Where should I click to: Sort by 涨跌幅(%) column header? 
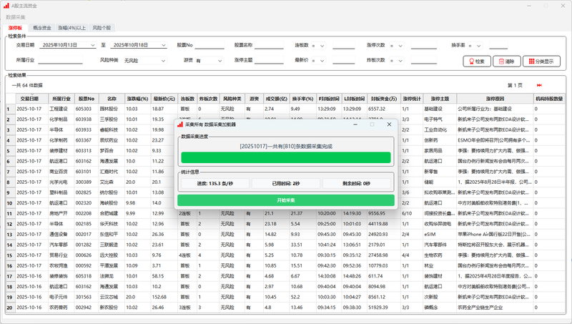tap(136, 98)
